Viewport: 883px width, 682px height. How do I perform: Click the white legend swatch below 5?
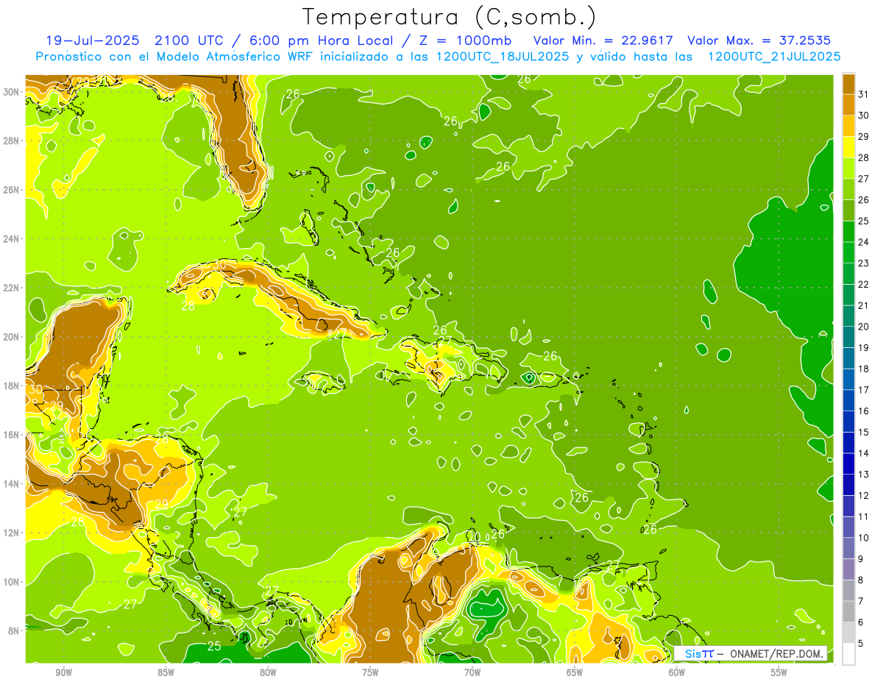pos(848,654)
